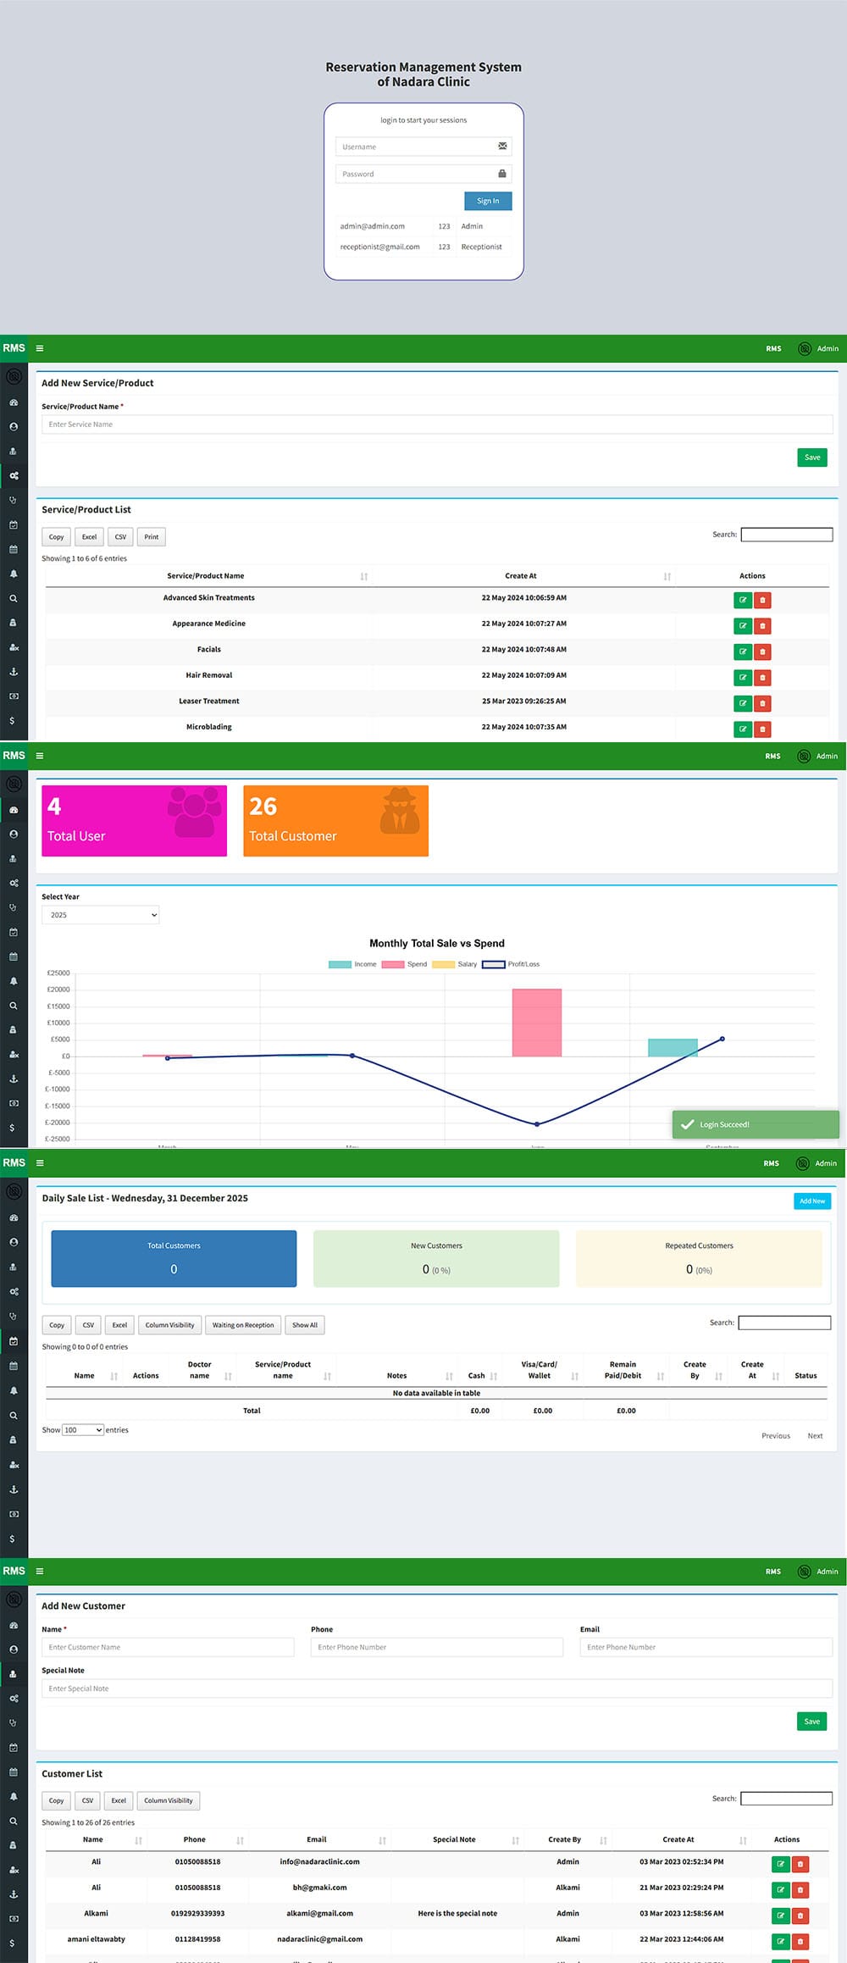Select the Show All filter
The image size is (847, 1963).
tap(305, 1325)
